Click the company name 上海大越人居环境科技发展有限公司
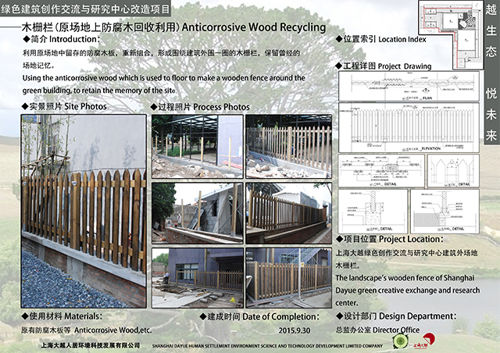This screenshot has width=500, height=353. tap(91, 345)
